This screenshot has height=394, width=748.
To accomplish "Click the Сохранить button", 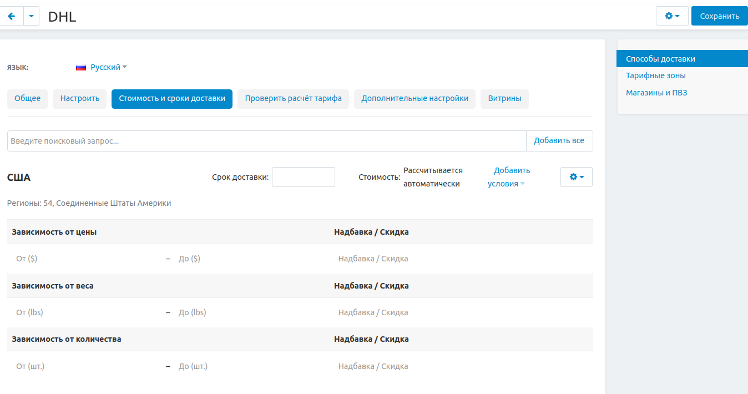I will click(719, 16).
